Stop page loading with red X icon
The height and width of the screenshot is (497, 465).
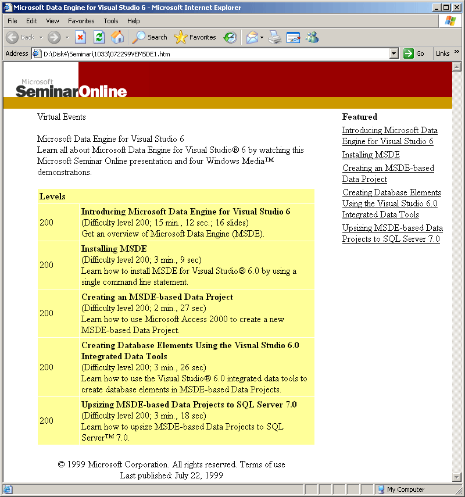click(x=81, y=37)
